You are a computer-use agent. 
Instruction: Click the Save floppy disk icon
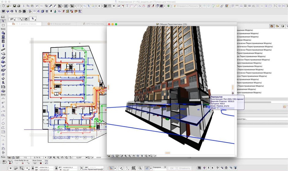(x=14, y=6)
